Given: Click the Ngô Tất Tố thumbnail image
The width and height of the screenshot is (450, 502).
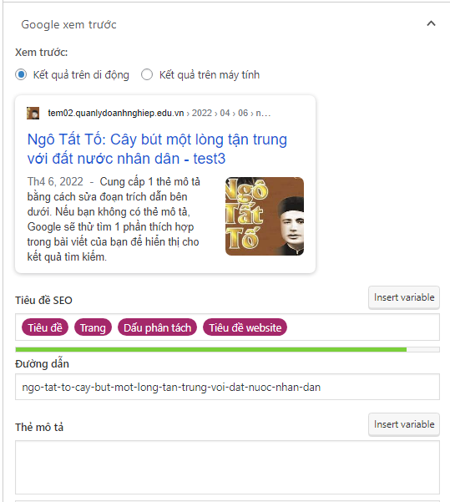Looking at the screenshot, I should [265, 216].
